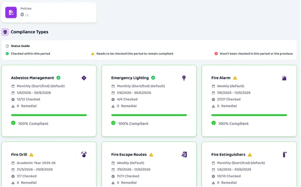Click the Compliance Types shield icon
301x187 pixels.
(5, 32)
